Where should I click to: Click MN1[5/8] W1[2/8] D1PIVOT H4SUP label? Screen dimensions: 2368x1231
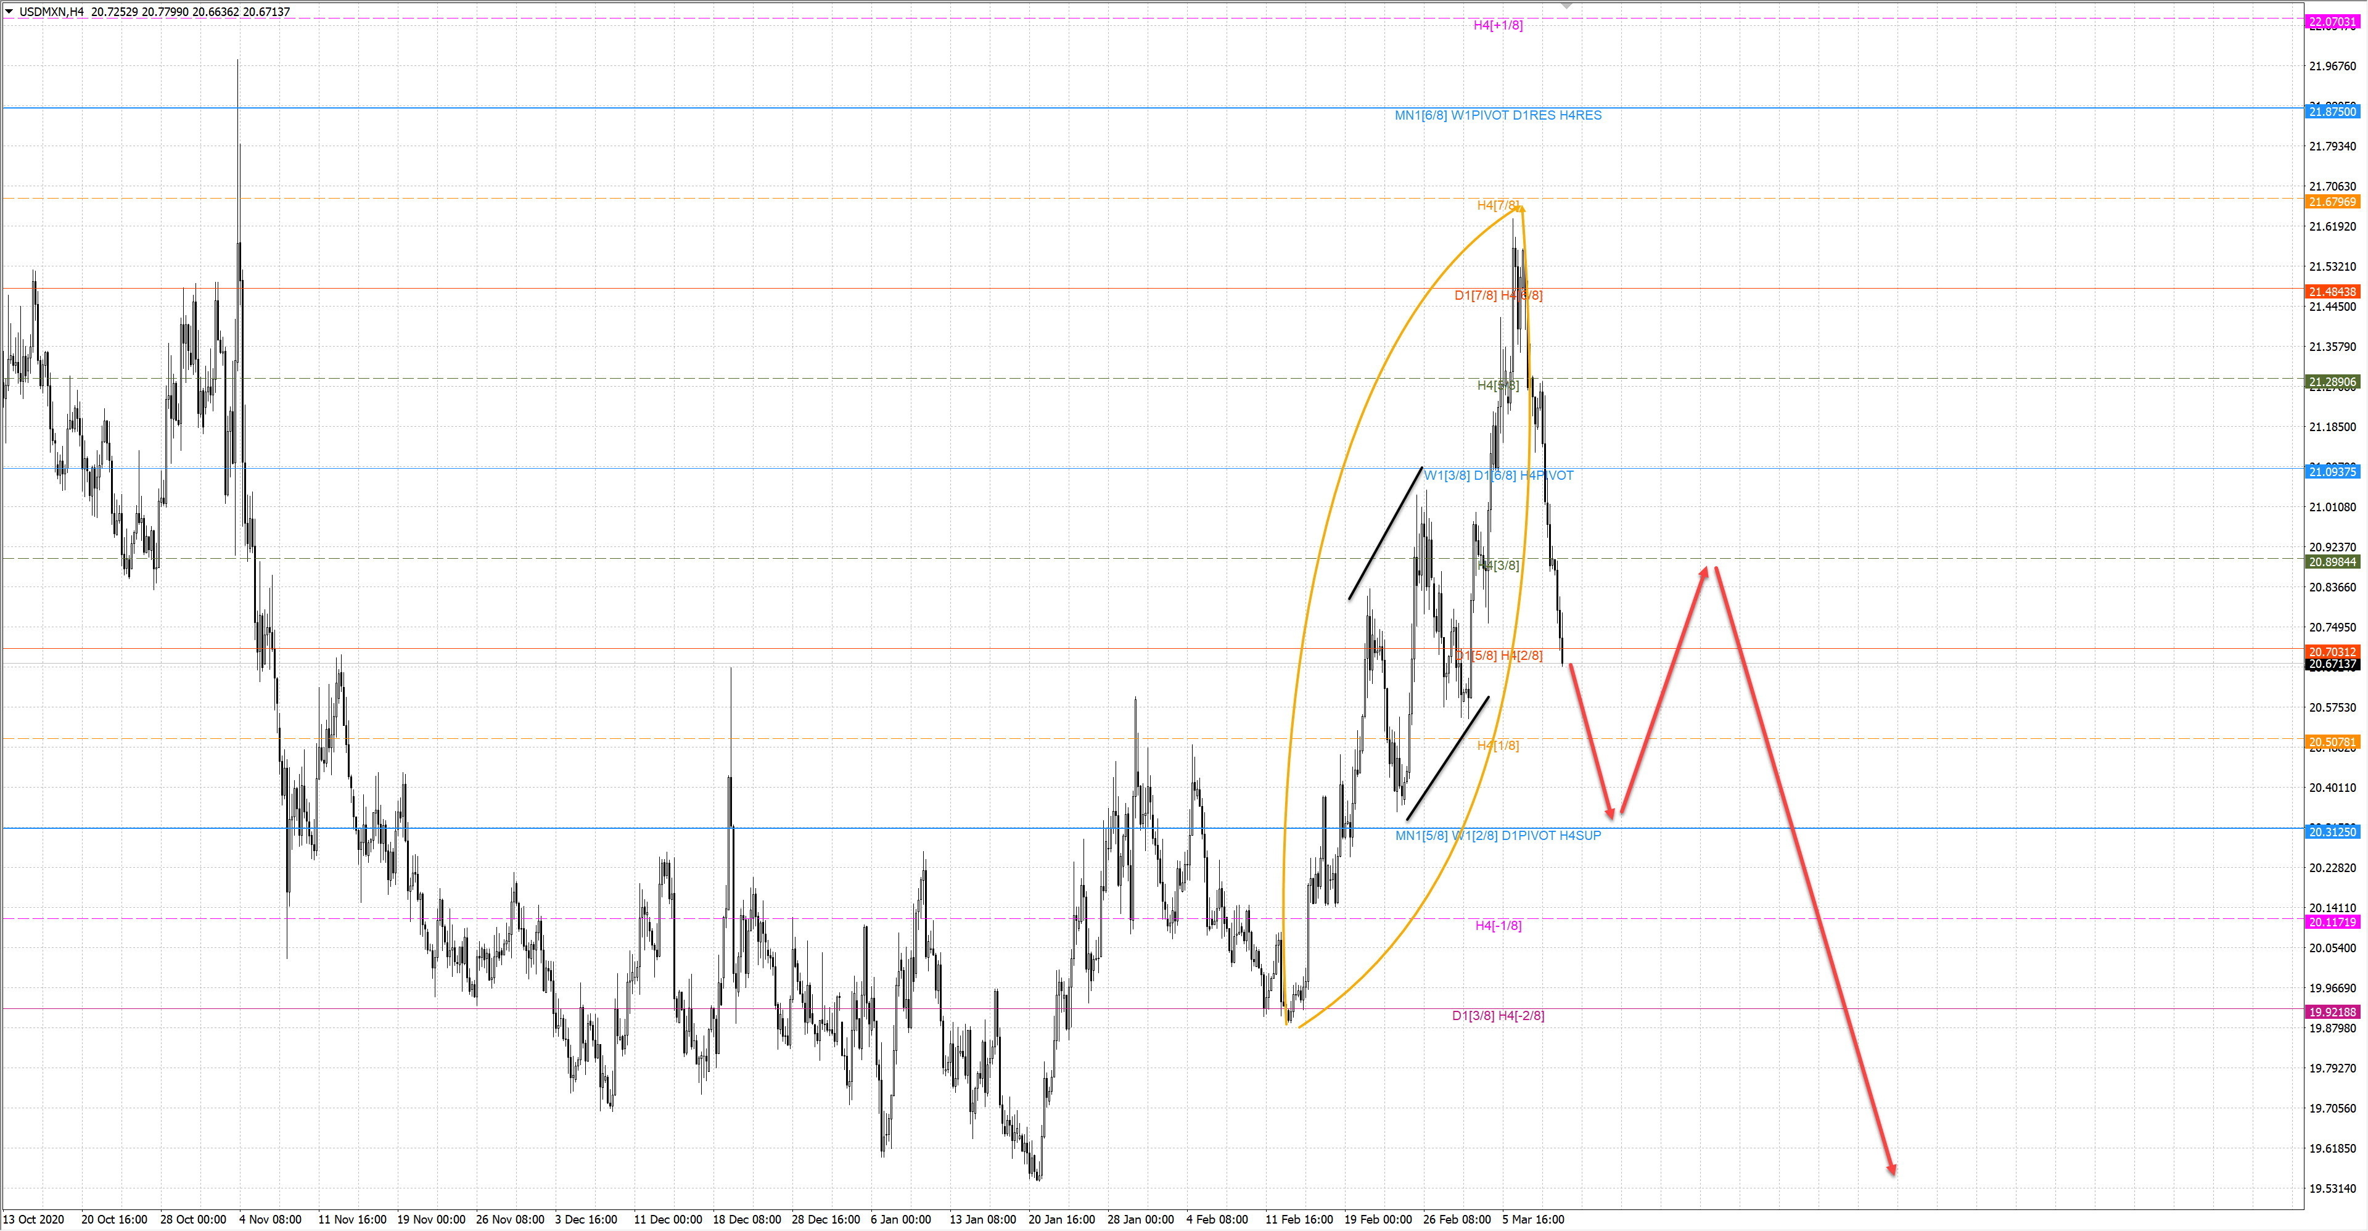(x=1497, y=836)
